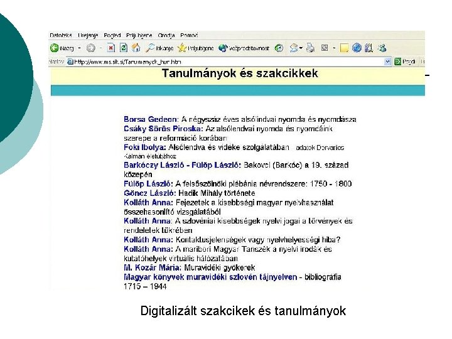452x339 pixels.
Task: Click the Mail envelope icon
Action: pos(294,48)
